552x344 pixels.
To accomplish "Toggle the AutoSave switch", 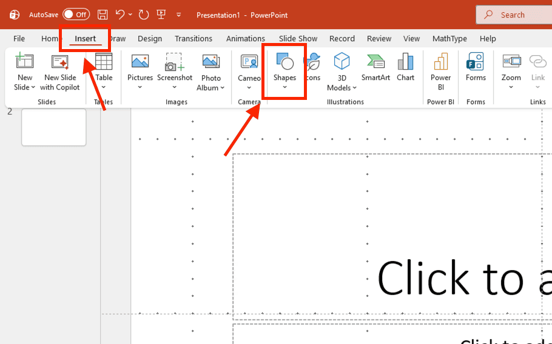I will 76,15.
